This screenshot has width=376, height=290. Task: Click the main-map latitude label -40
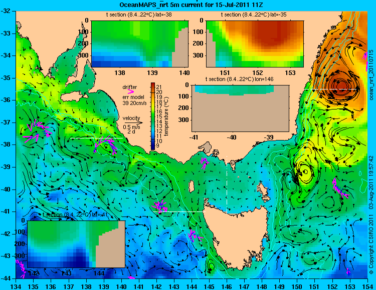[x=7, y=189]
